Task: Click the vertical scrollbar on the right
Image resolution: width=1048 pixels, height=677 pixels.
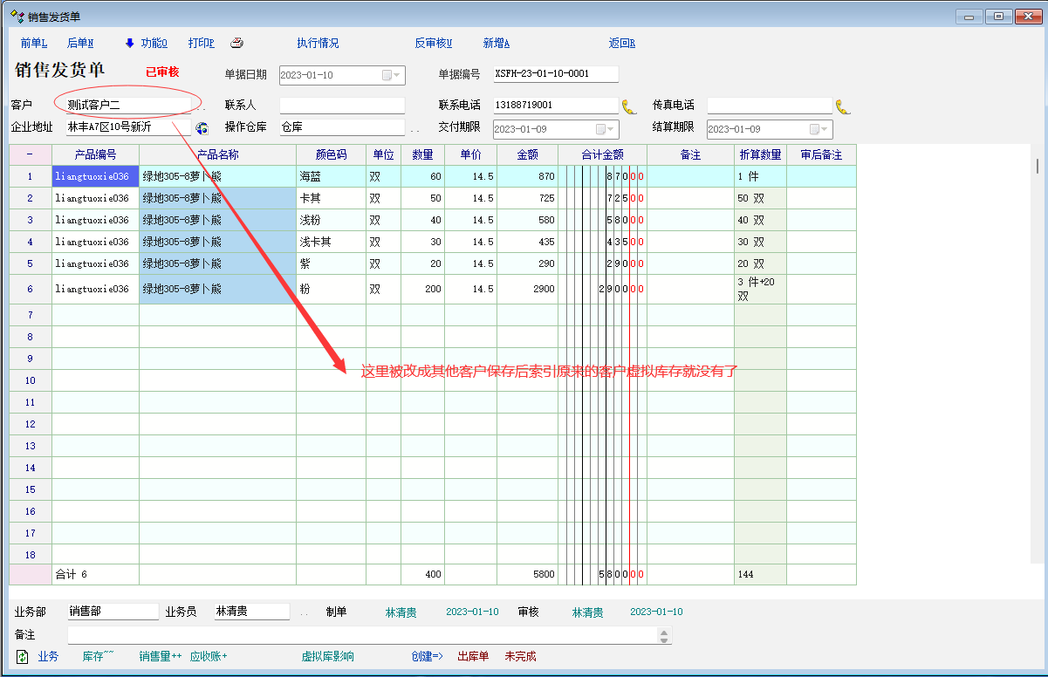Action: pos(1037,166)
